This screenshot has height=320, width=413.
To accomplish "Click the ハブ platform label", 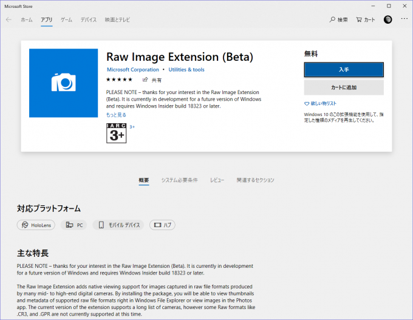I will pyautogui.click(x=167, y=225).
